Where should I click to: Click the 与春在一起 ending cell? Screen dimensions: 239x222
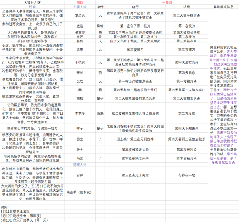click(184, 164)
